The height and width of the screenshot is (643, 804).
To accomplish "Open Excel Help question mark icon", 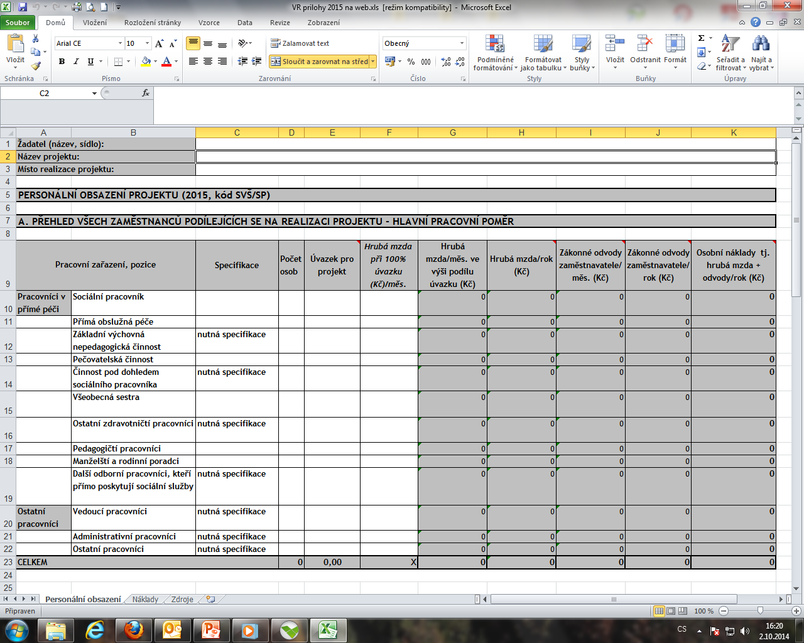I will [756, 22].
